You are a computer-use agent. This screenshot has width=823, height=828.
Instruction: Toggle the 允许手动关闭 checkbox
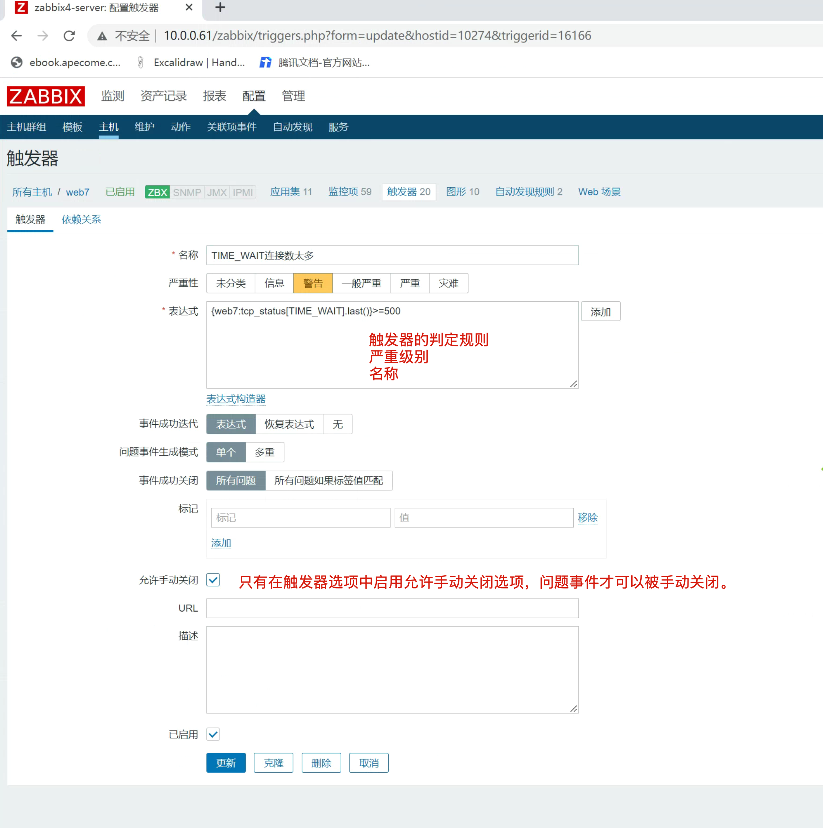coord(213,580)
